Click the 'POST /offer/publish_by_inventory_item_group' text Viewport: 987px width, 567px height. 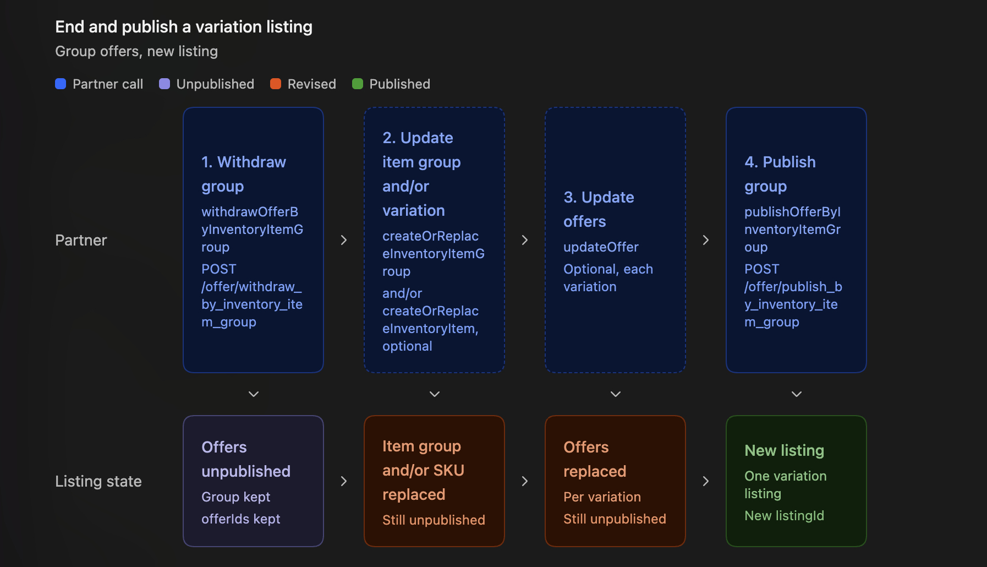pos(793,296)
